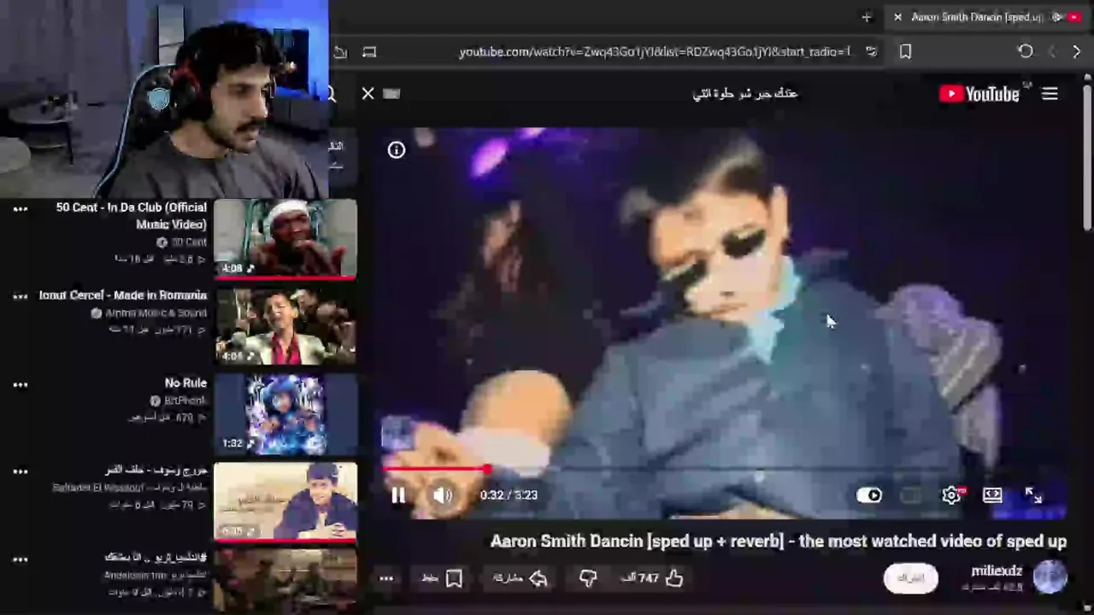The image size is (1094, 615).
Task: Click the share arrow button below the video
Action: (x=521, y=578)
